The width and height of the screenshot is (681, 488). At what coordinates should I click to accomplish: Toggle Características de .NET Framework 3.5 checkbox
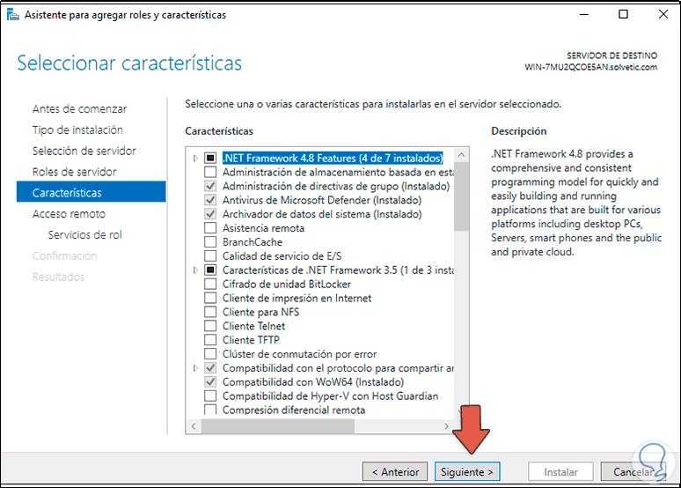(x=210, y=270)
